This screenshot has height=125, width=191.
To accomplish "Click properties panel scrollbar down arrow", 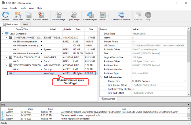I will click(188, 94).
